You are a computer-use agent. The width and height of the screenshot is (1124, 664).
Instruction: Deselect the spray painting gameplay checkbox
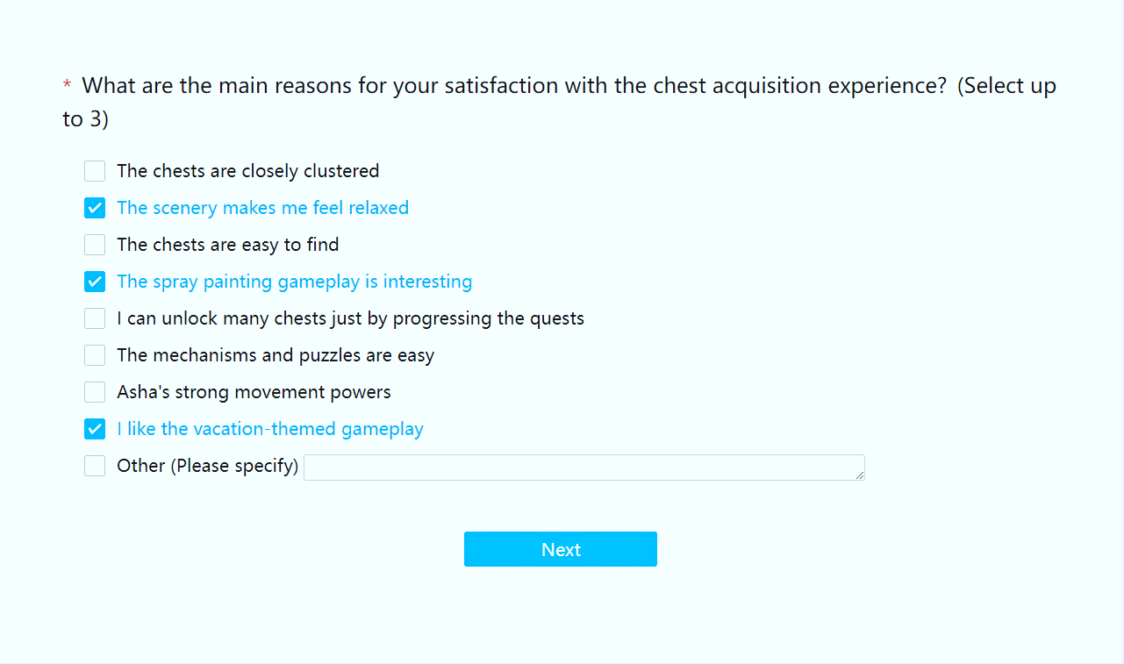click(95, 282)
